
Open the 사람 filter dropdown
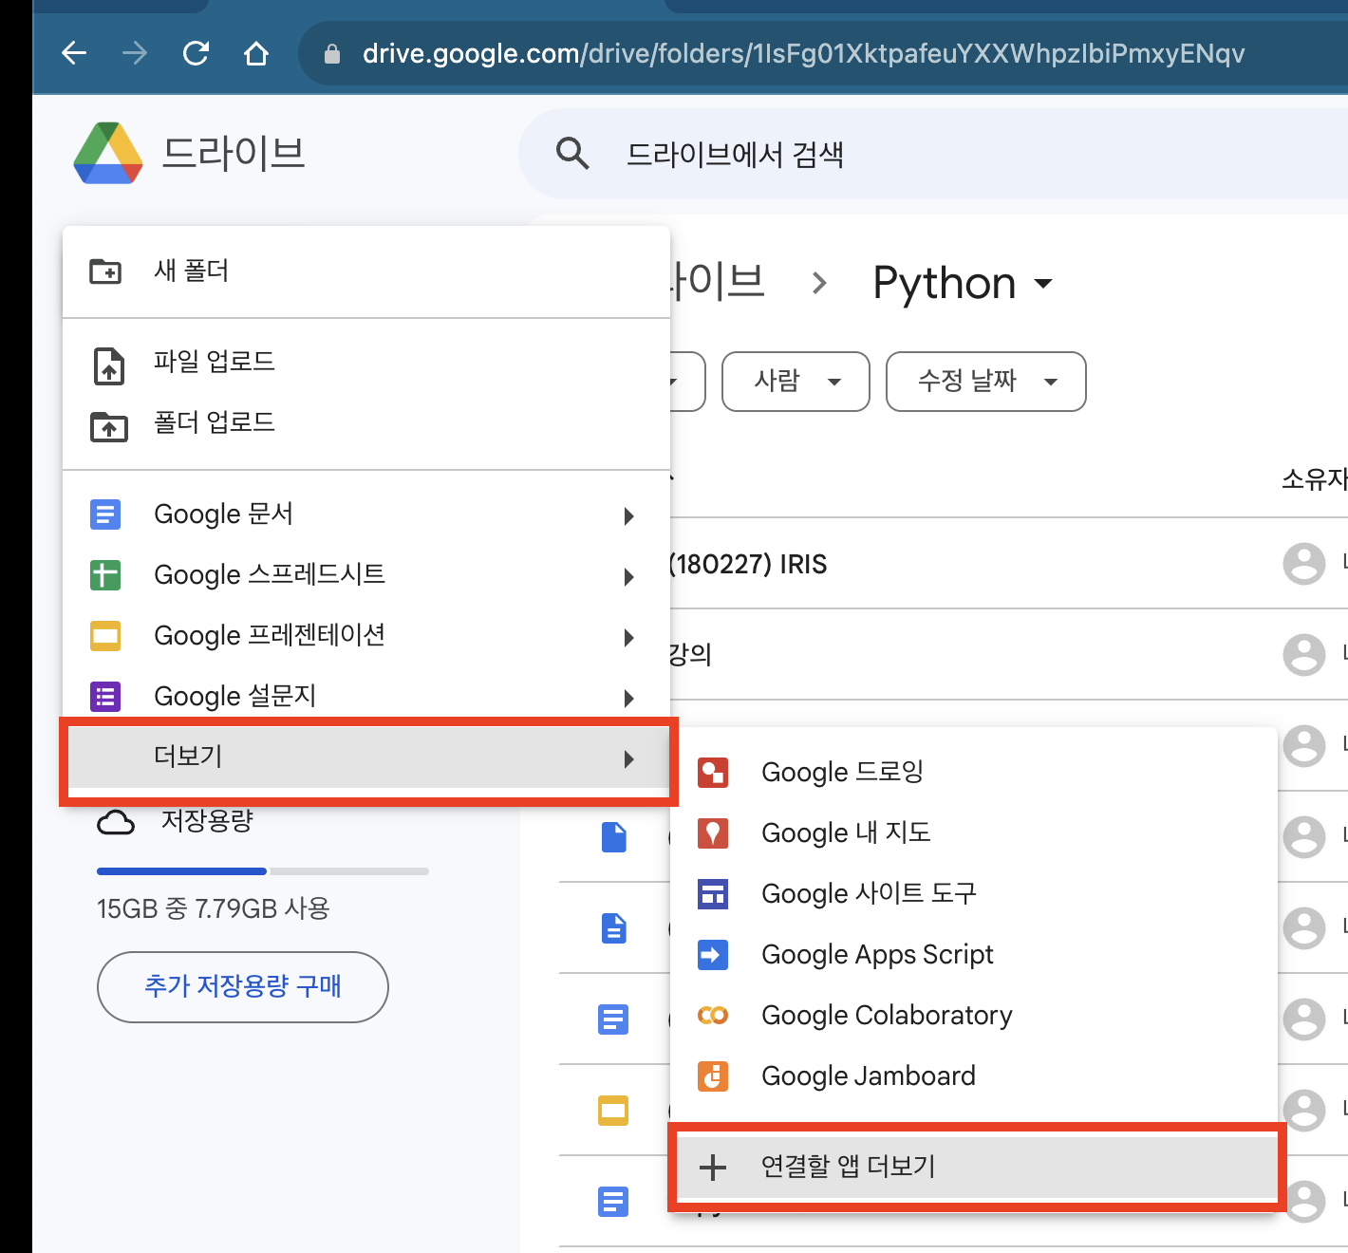coord(796,382)
